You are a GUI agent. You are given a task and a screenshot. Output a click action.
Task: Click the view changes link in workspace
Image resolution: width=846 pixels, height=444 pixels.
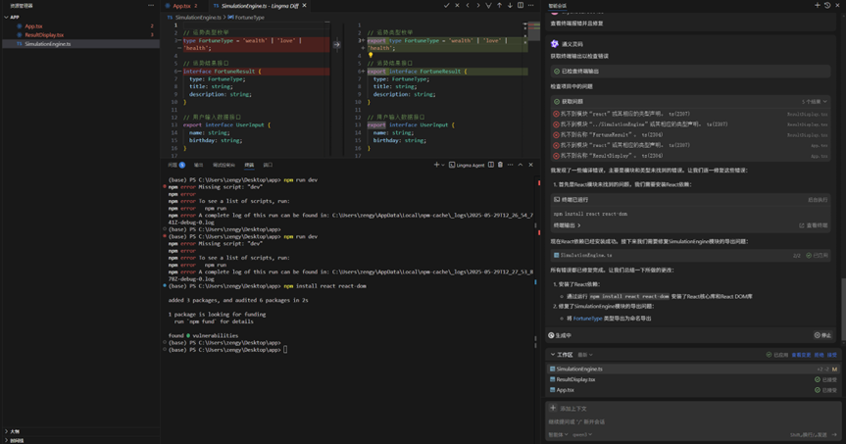[801, 355]
